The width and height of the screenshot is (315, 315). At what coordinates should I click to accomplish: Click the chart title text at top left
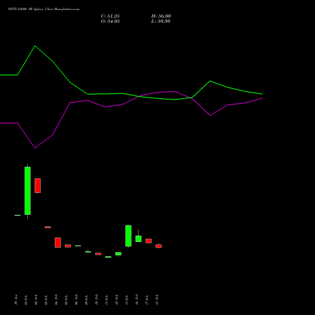pyautogui.click(x=43, y=9)
